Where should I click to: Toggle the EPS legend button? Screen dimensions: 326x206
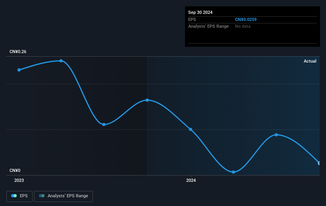click(x=19, y=196)
